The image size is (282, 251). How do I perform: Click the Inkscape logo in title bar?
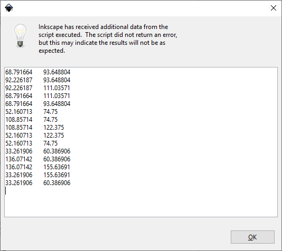(9, 8)
